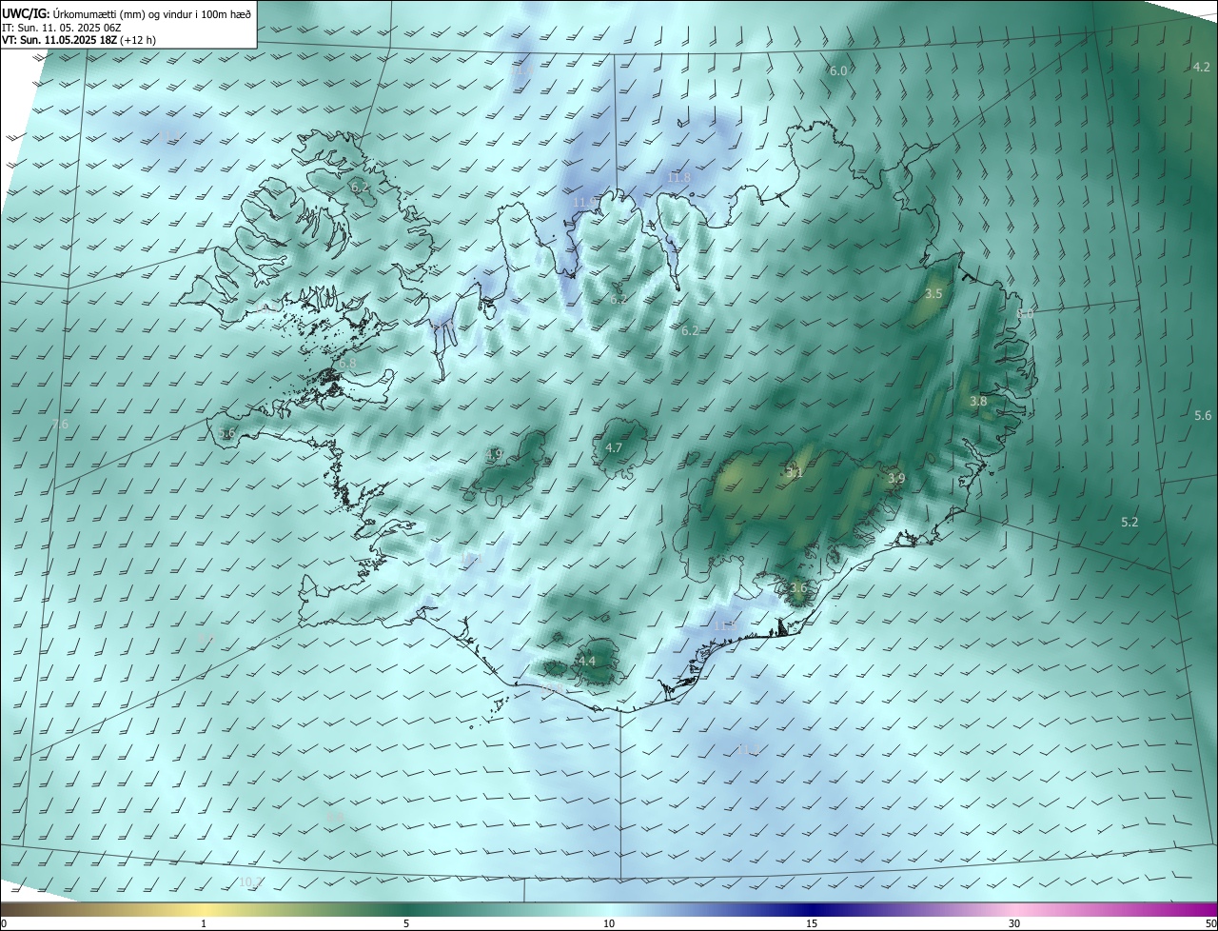Click the 3.1 value label on Vatnajökull
The height and width of the screenshot is (931, 1218).
tap(795, 472)
